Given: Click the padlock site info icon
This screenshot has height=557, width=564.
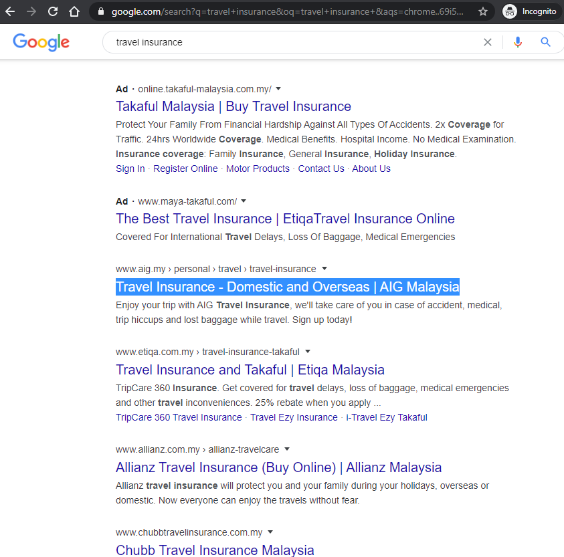Looking at the screenshot, I should pyautogui.click(x=100, y=11).
